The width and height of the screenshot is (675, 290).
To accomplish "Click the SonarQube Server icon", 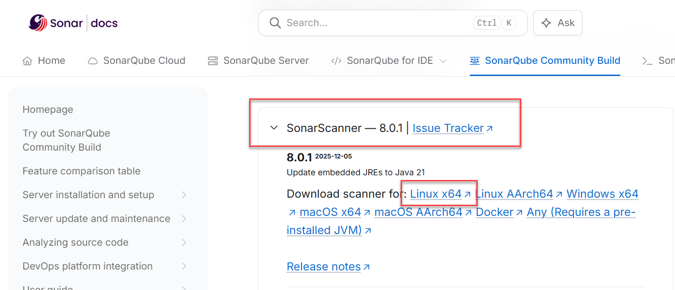I will tap(213, 61).
